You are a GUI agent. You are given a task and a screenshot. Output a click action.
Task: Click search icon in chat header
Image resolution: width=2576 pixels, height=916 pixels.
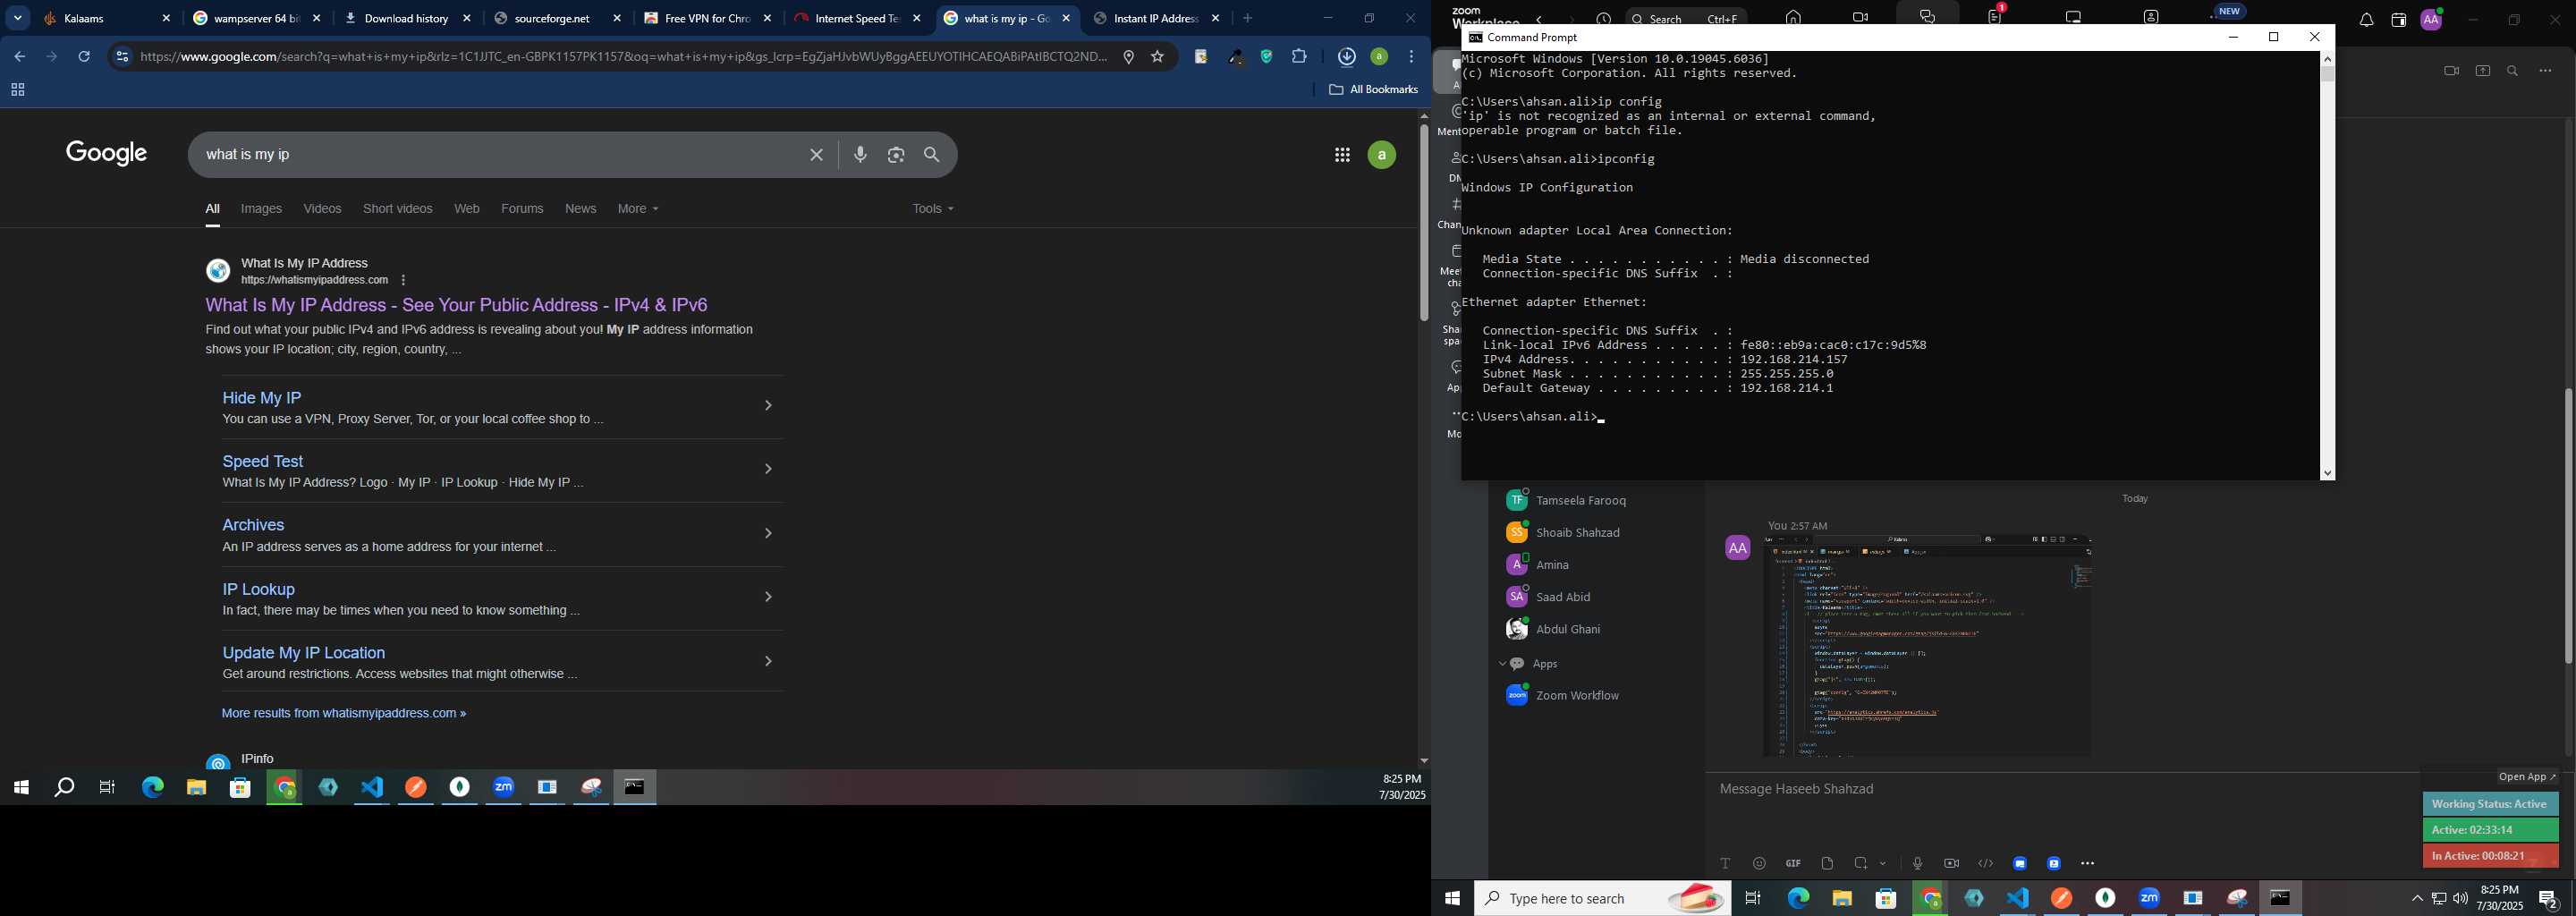pyautogui.click(x=2513, y=71)
